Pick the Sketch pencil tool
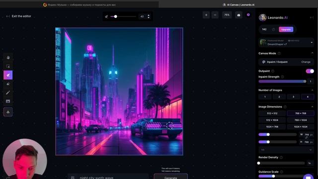The width and height of the screenshot is (318, 179). click(x=8, y=92)
